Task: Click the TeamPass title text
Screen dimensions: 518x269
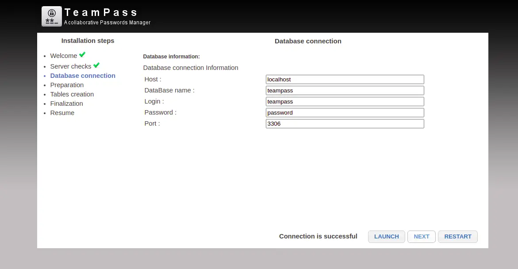Action: tap(101, 12)
